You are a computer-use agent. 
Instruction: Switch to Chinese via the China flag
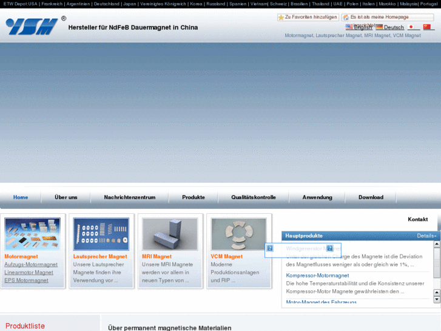tap(427, 27)
